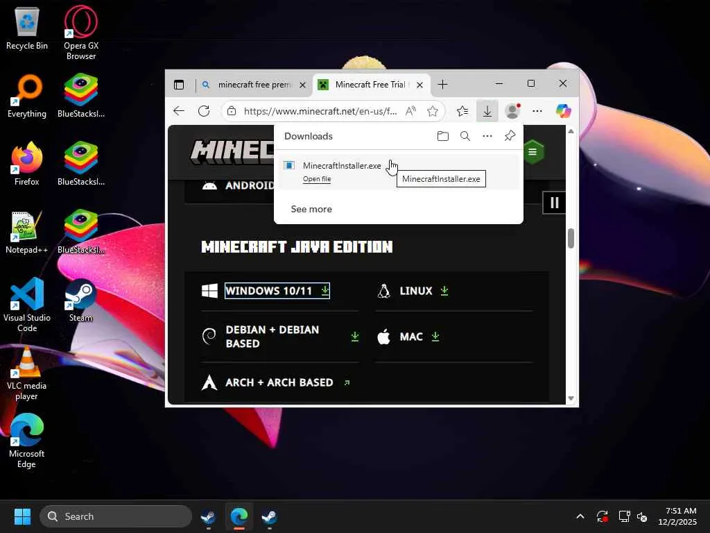
Task: Toggle the Downloads toolbar button
Action: [x=487, y=111]
